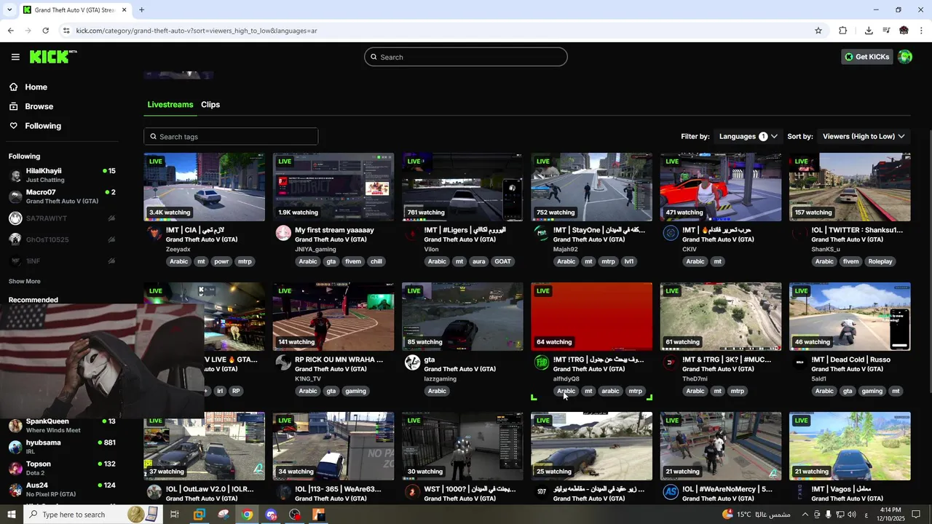
Task: Click Windows taskbar search box
Action: pyautogui.click(x=94, y=515)
